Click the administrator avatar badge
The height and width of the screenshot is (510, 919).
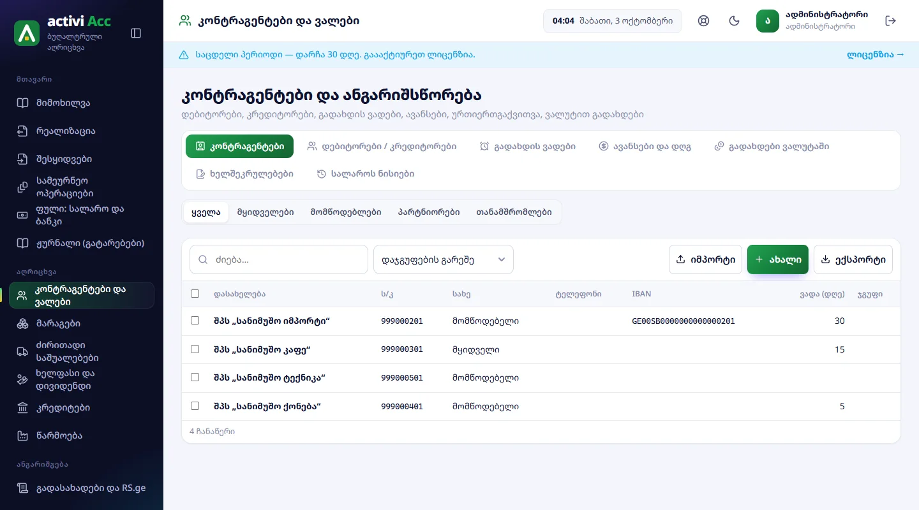click(x=768, y=21)
